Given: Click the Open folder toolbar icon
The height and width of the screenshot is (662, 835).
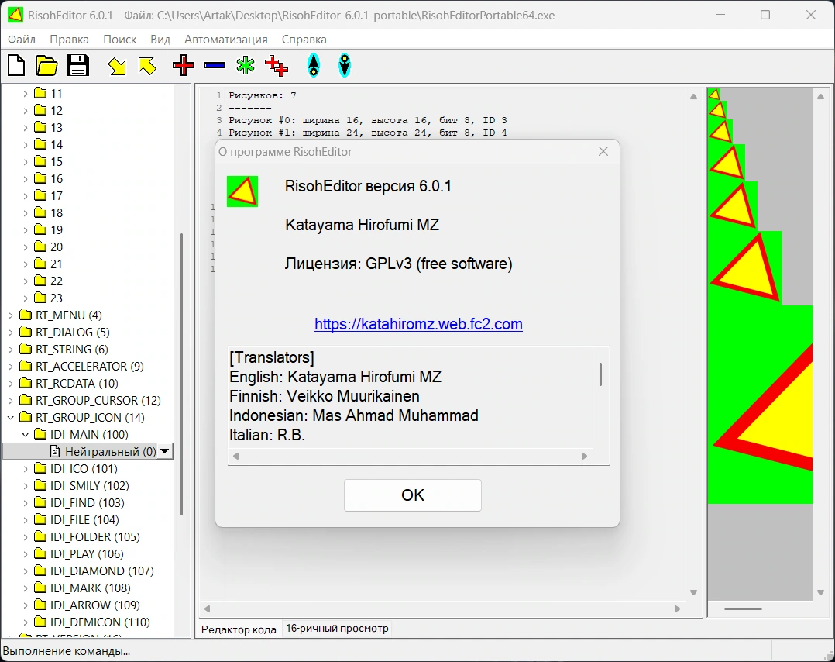Looking at the screenshot, I should 46,66.
